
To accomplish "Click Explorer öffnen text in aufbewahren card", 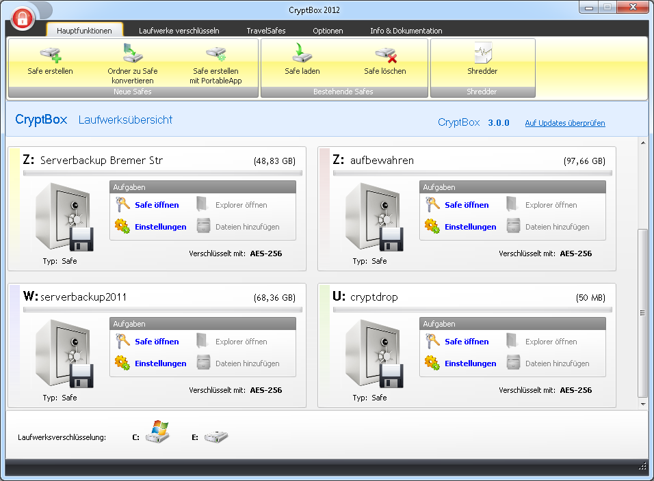I will [x=551, y=205].
